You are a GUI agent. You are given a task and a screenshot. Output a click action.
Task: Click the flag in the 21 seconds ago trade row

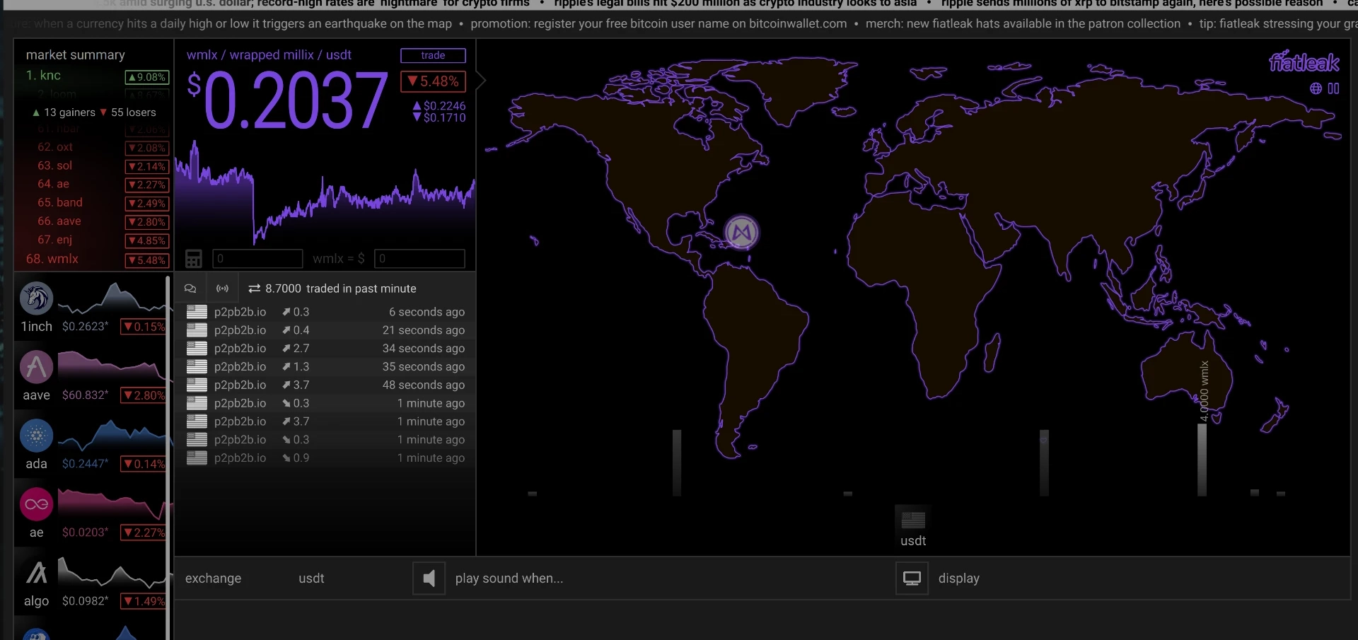197,330
